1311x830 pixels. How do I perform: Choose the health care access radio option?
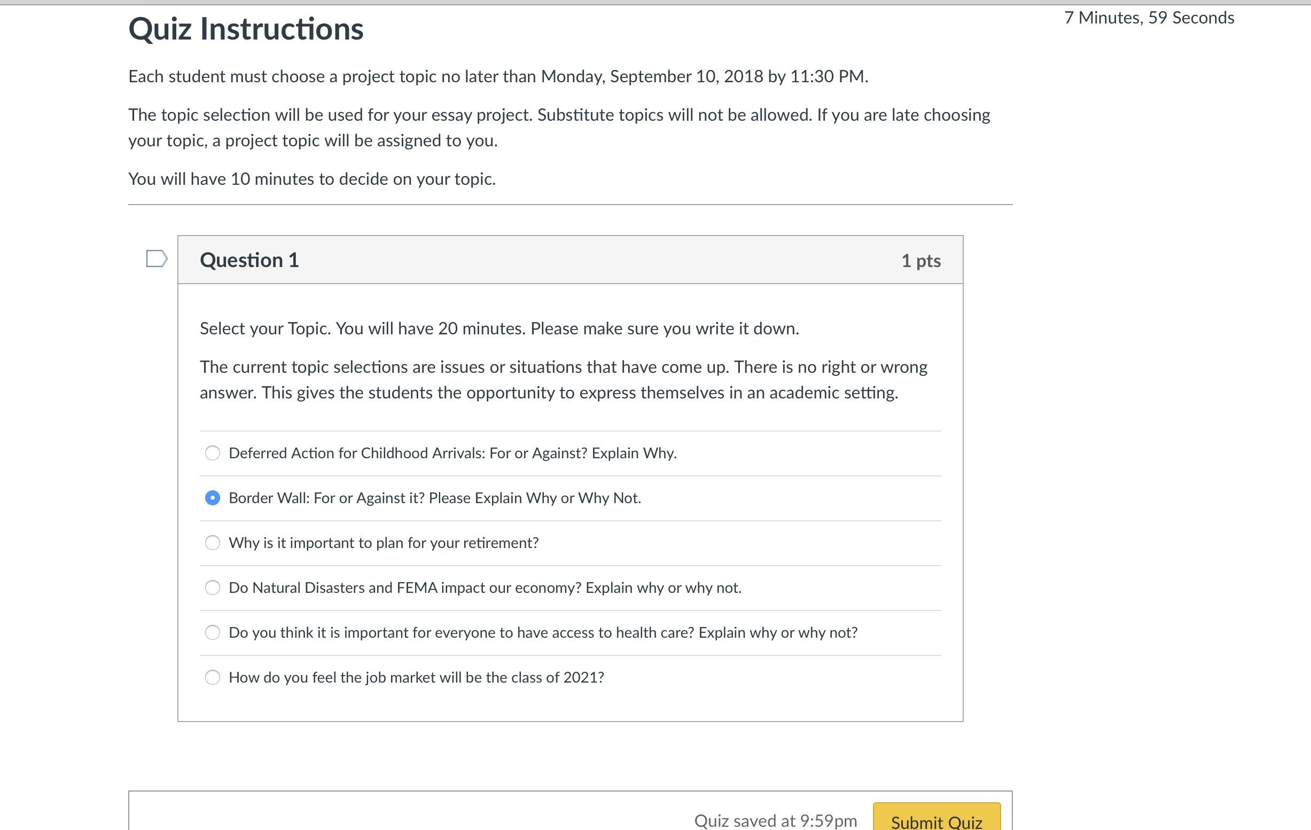[212, 632]
